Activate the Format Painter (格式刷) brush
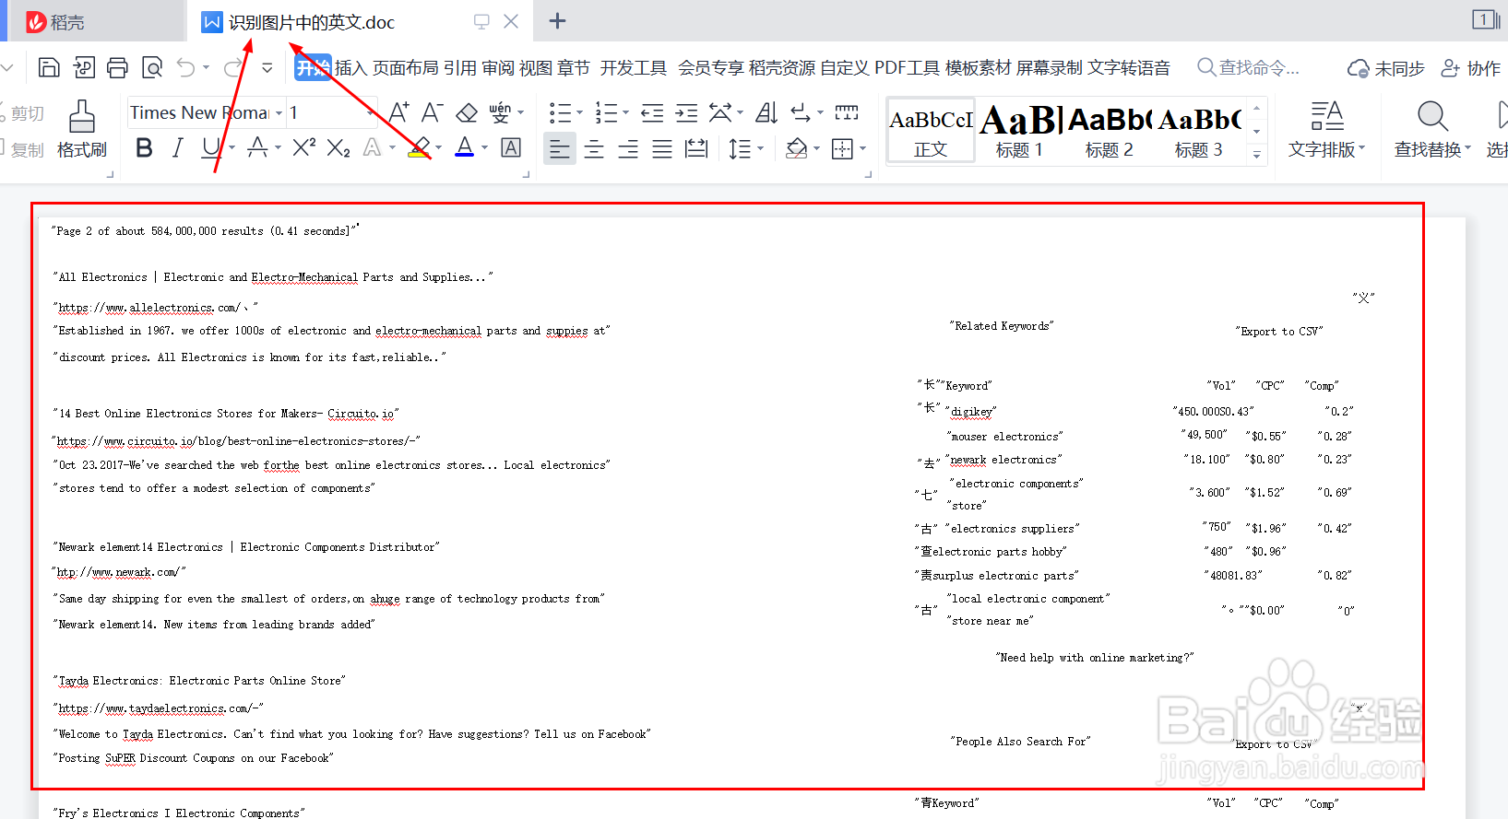The width and height of the screenshot is (1508, 819). (82, 129)
